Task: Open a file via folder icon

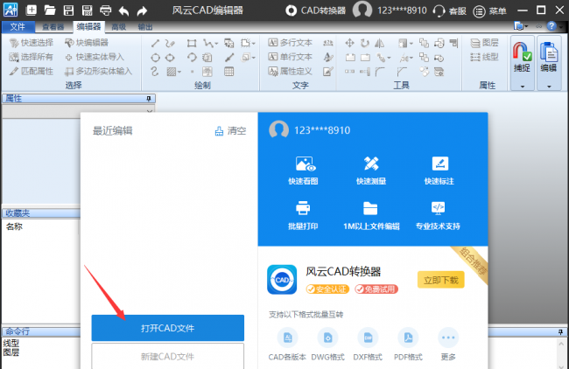Action: coord(50,10)
